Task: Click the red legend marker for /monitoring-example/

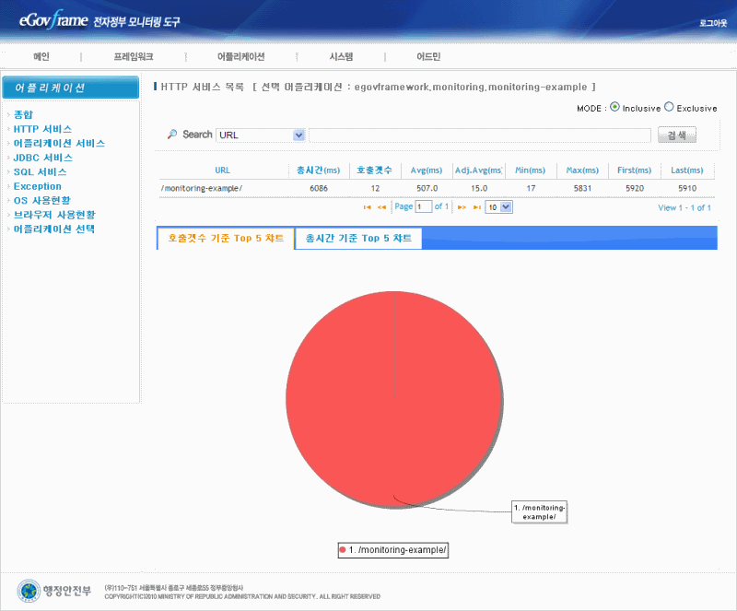Action: coord(343,549)
